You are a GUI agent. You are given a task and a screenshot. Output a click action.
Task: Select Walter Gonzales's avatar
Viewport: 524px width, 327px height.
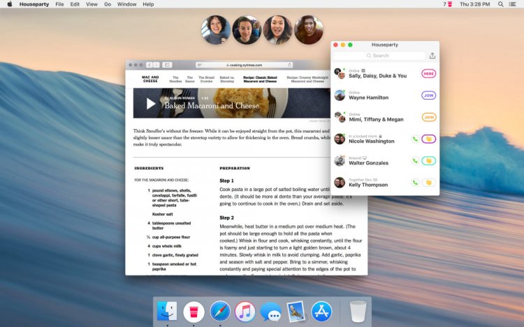pos(340,160)
